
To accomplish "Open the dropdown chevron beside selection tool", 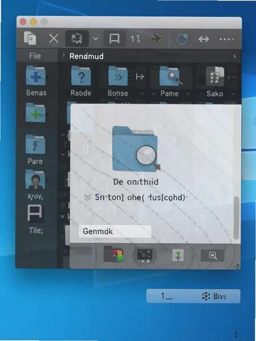I will pyautogui.click(x=96, y=39).
